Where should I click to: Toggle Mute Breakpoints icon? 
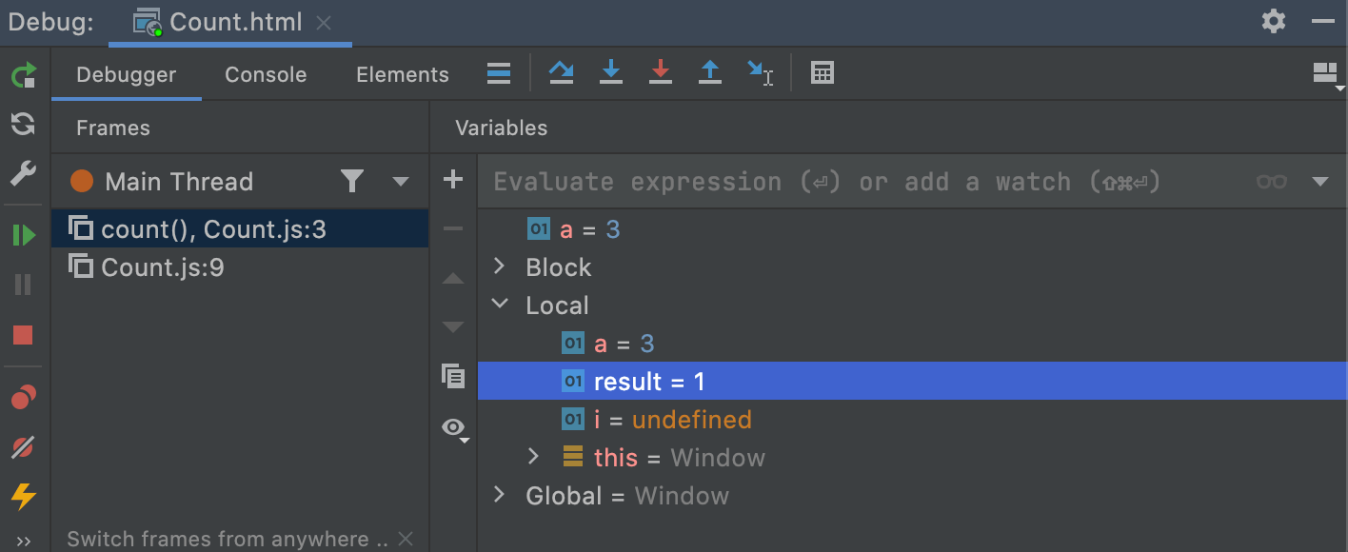coord(23,446)
